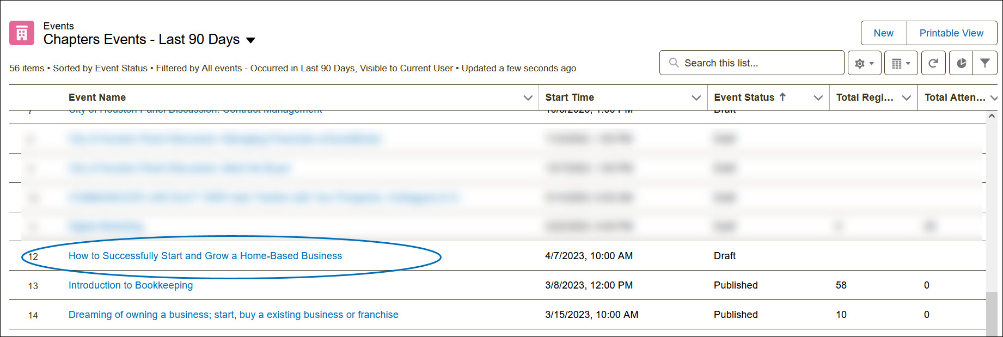Open How to Successfully Start Home-Based Business
Viewport: 1003px width, 337px height.
click(x=205, y=256)
